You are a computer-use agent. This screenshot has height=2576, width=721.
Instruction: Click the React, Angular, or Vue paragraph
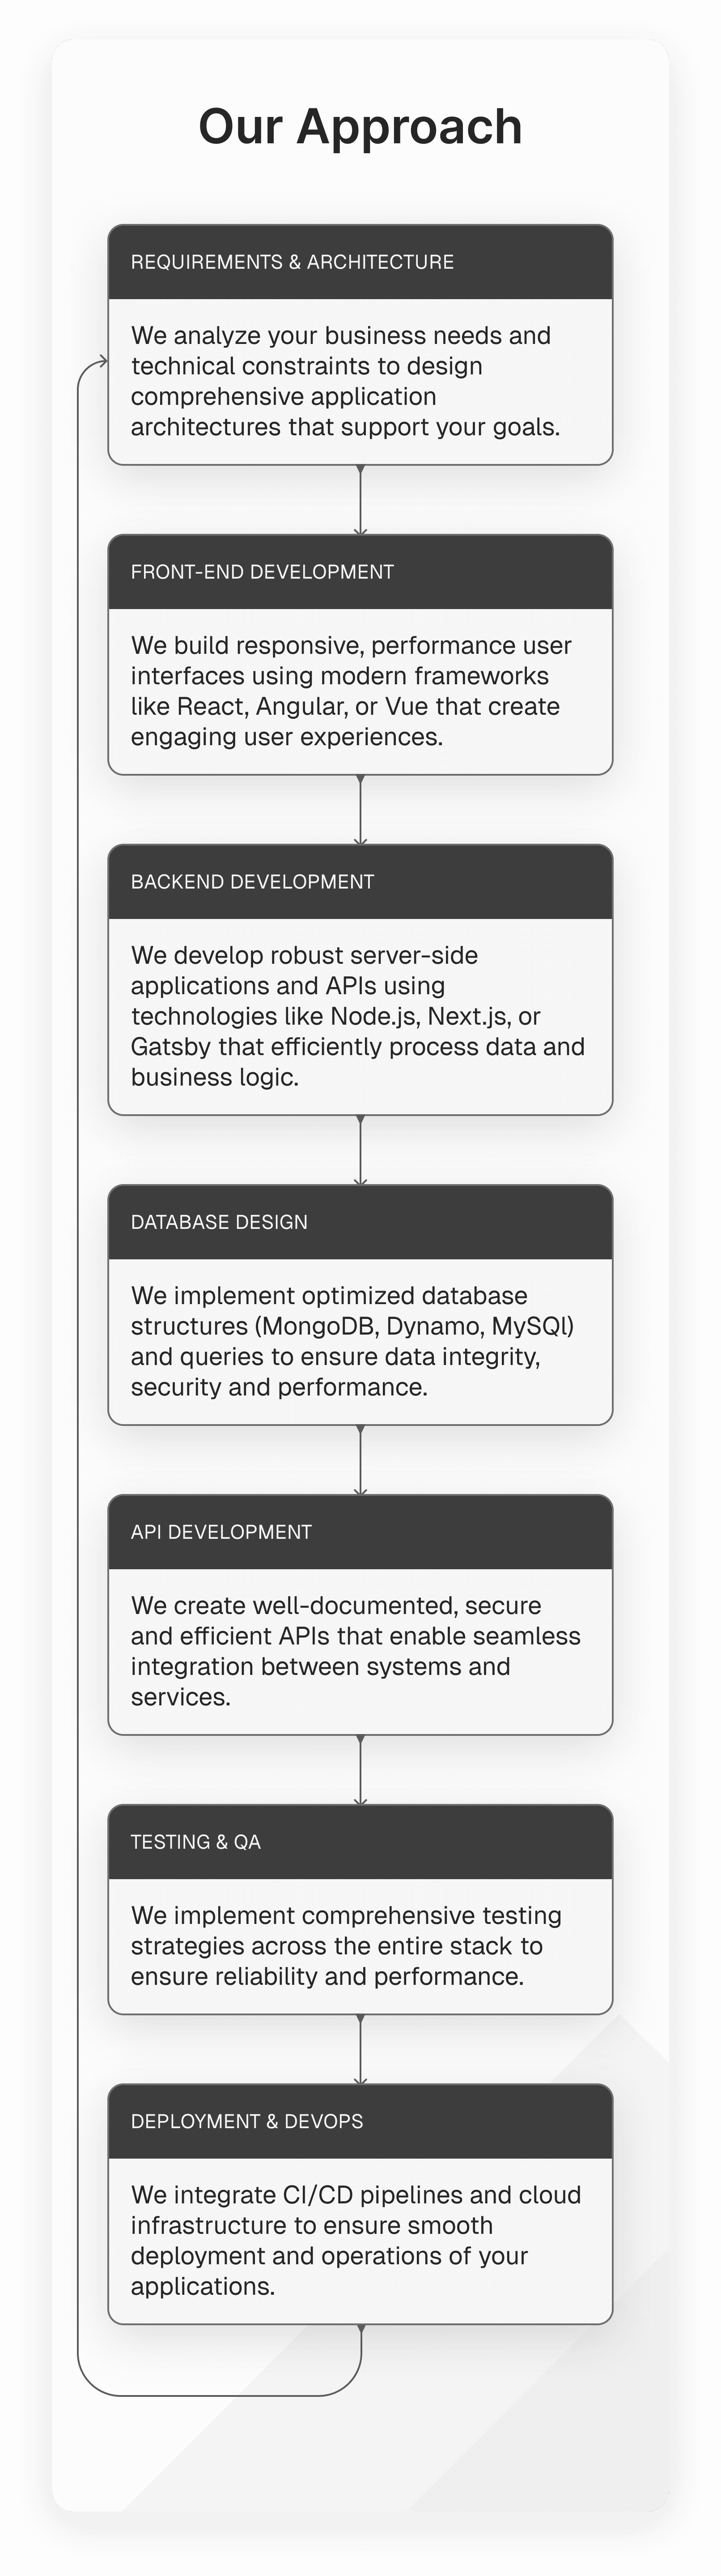coord(351,691)
